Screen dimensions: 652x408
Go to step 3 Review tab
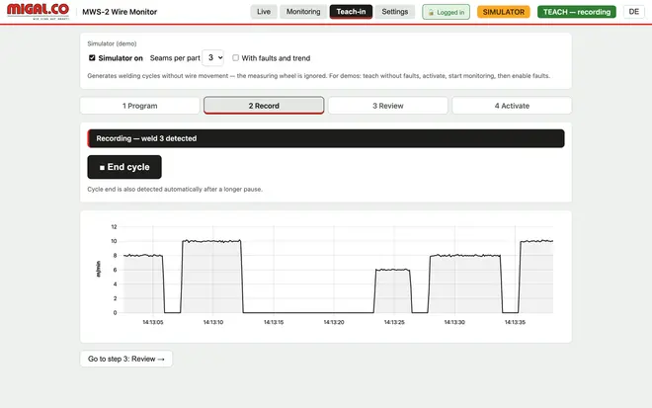click(387, 106)
